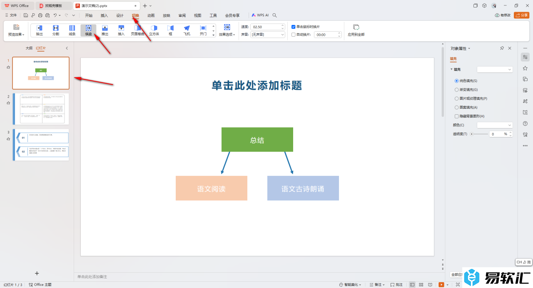Open the 设计 ribbon tab
Image resolution: width=533 pixels, height=288 pixels.
click(x=120, y=15)
